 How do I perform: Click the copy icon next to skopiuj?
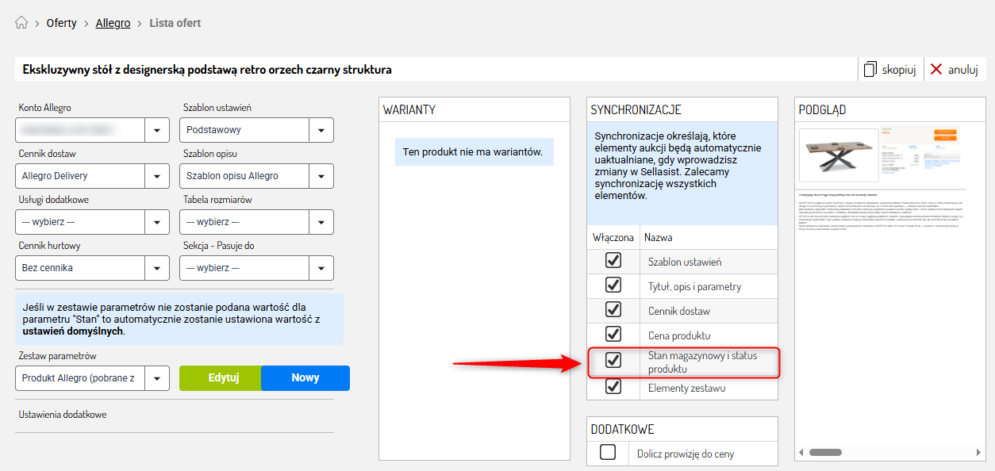pyautogui.click(x=870, y=70)
